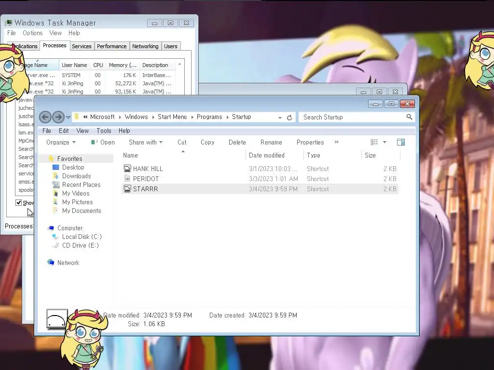The width and height of the screenshot is (494, 370).
Task: Select the HANK HILL shortcut icon
Action: point(127,168)
